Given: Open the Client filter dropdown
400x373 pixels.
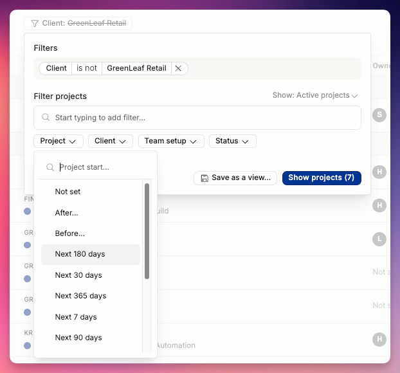Looking at the screenshot, I should click(111, 141).
